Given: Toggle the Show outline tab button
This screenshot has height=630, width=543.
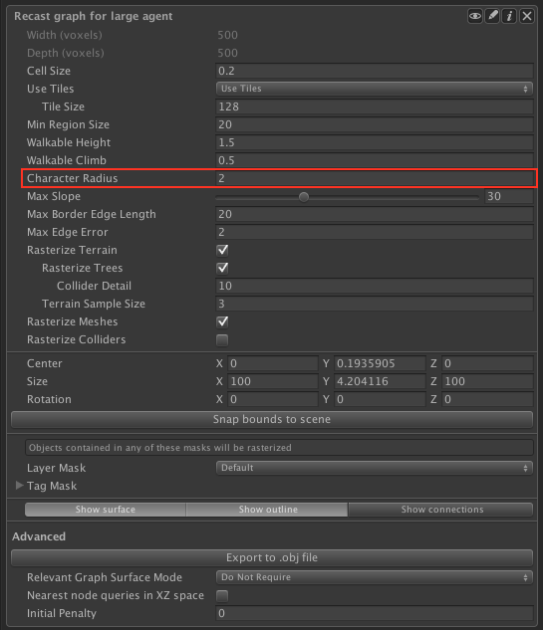Looking at the screenshot, I should click(268, 510).
